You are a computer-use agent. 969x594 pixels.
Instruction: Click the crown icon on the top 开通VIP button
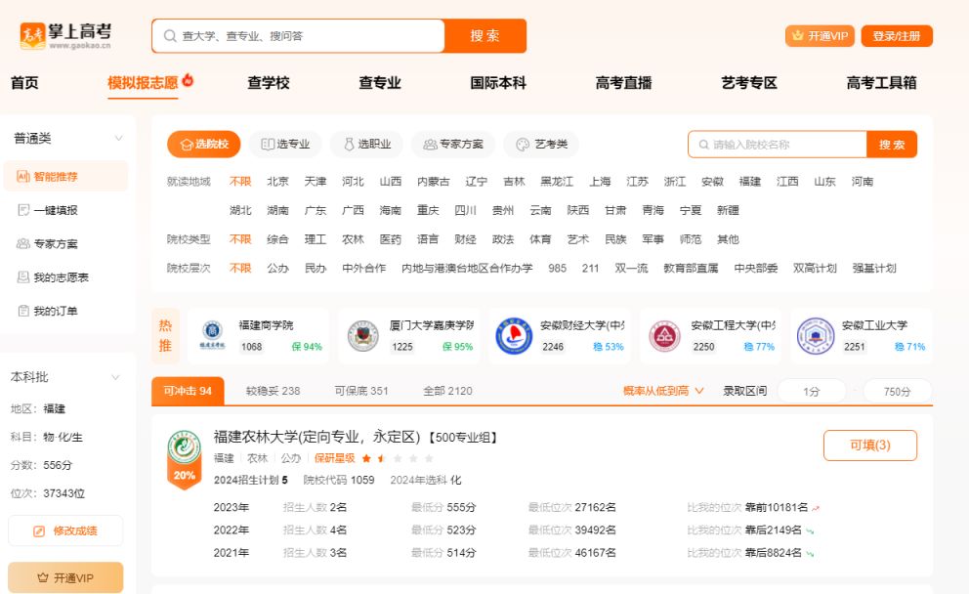[x=798, y=36]
